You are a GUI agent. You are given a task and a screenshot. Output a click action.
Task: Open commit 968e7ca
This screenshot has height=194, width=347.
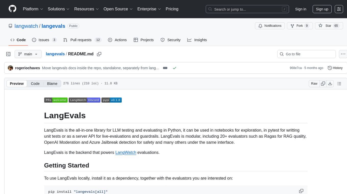(x=296, y=68)
